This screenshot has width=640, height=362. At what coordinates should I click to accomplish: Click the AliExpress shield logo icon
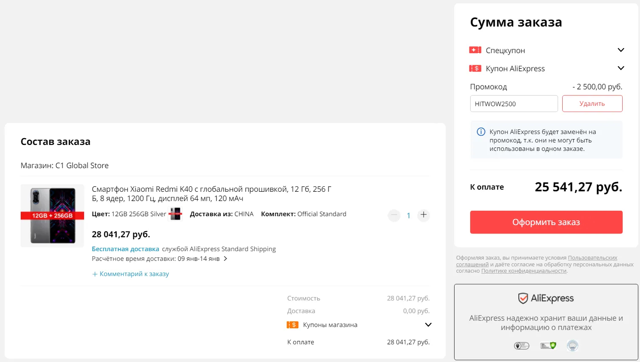pyautogui.click(x=523, y=298)
